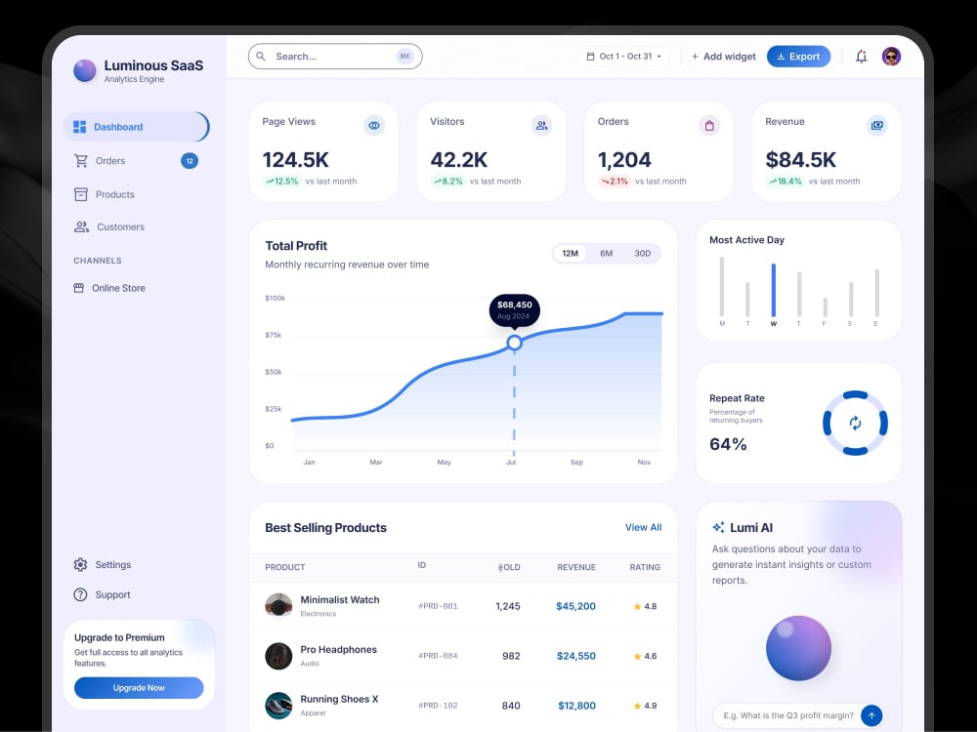Click the Upgrade Now button
The height and width of the screenshot is (732, 977).
[139, 688]
